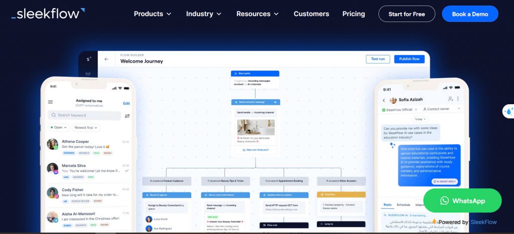This screenshot has height=234, width=514.
Task: Select the Other Answers branch
Action: pyautogui.click(x=341, y=181)
